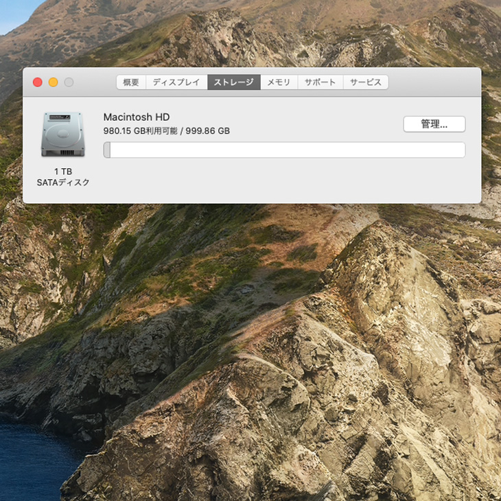Close the About This Mac window
501x501 pixels.
coord(38,82)
